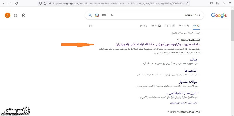The image size is (234, 116).
Task: Open the ابزار tools option
Action: [91, 26]
